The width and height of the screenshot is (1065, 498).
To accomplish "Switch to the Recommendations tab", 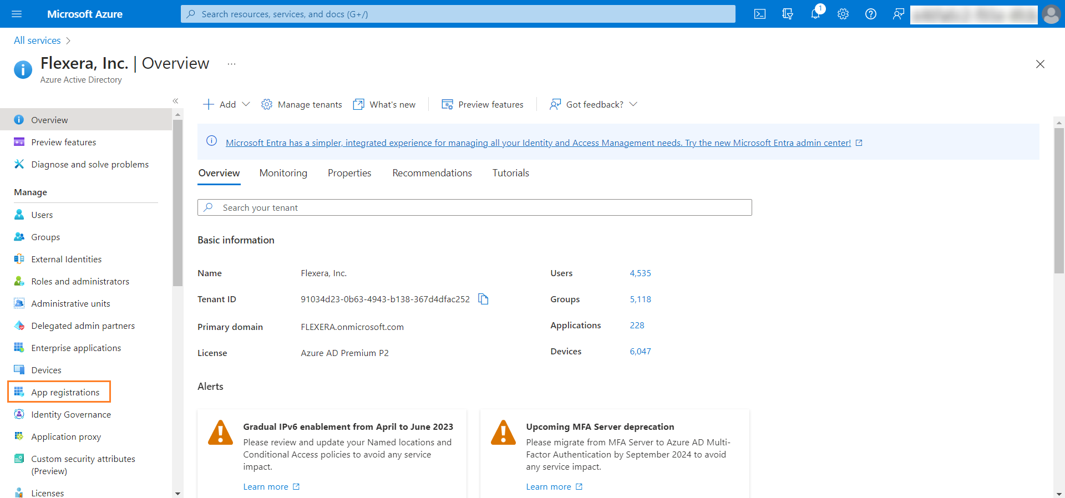I will coord(432,173).
